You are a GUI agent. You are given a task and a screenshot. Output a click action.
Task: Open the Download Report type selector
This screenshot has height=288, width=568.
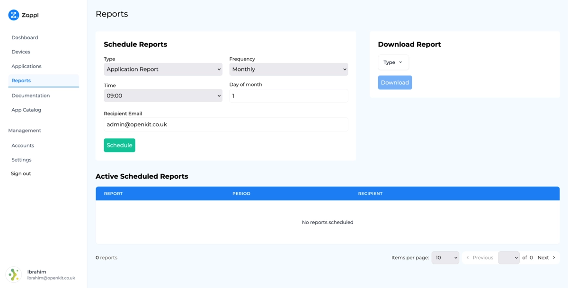point(393,62)
